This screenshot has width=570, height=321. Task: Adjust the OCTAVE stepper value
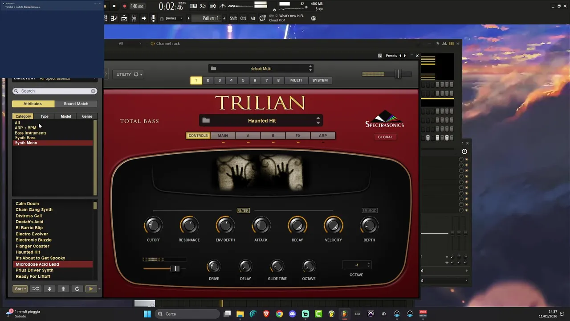coord(357,265)
